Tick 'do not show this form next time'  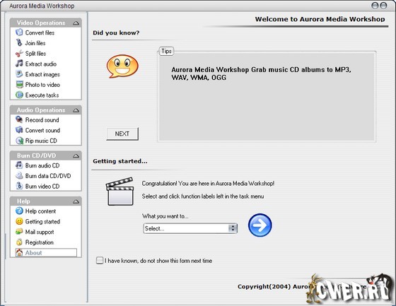[100, 260]
